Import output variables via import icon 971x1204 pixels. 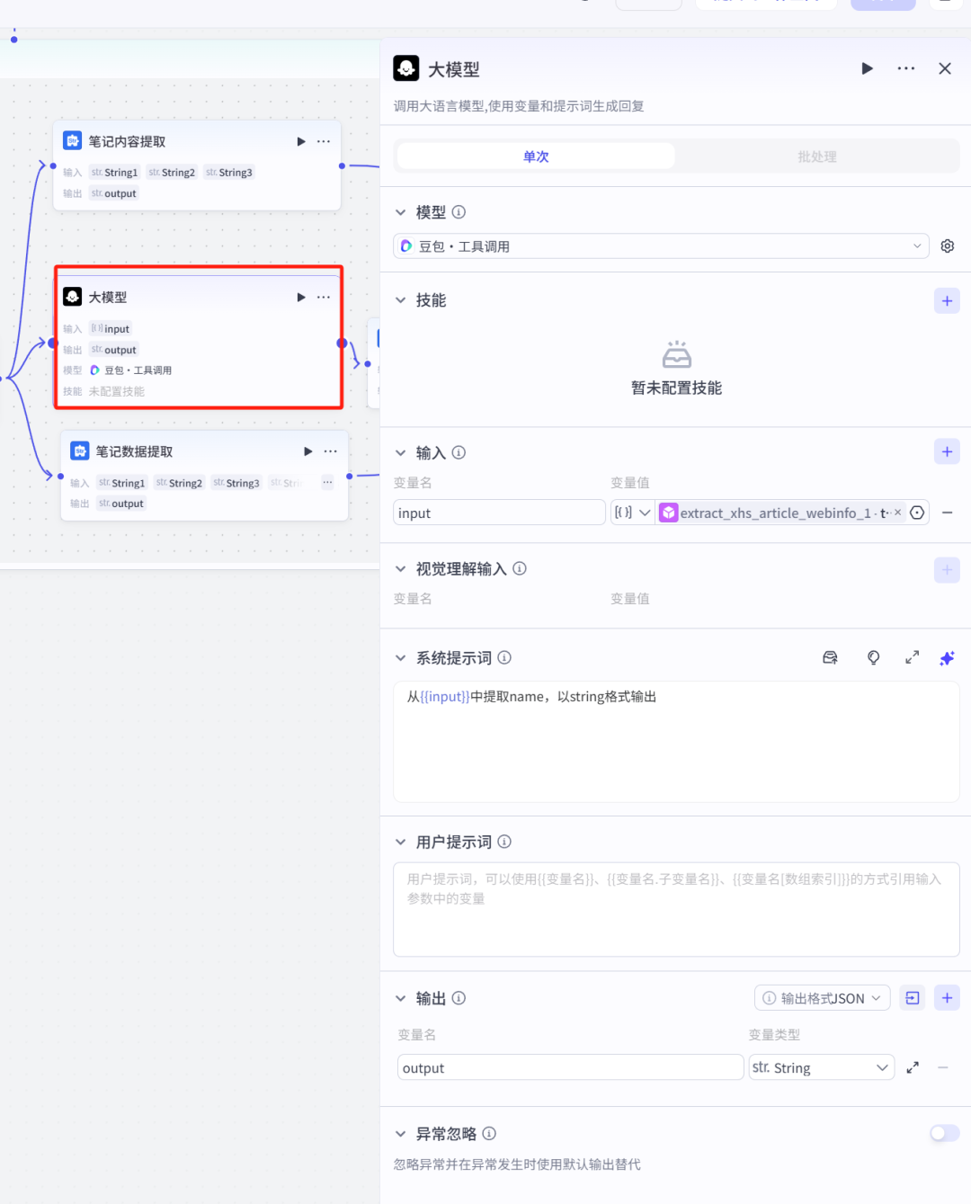pyautogui.click(x=912, y=997)
